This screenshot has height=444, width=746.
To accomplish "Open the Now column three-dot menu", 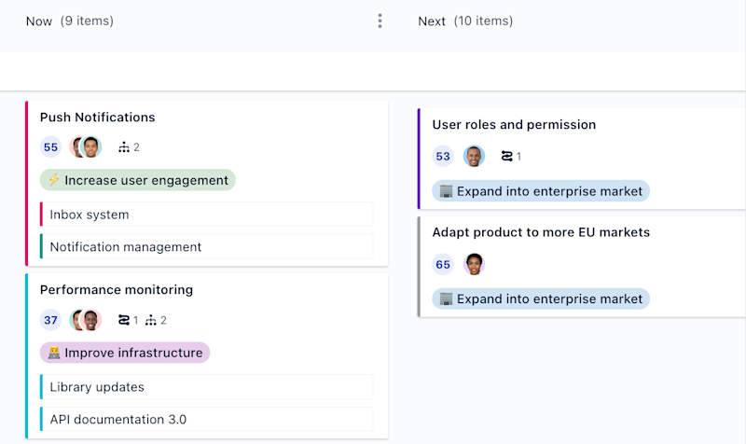I will 380,21.
